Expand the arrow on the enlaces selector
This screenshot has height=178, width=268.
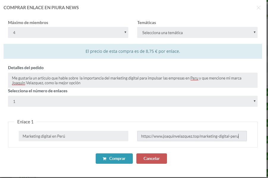point(255,101)
